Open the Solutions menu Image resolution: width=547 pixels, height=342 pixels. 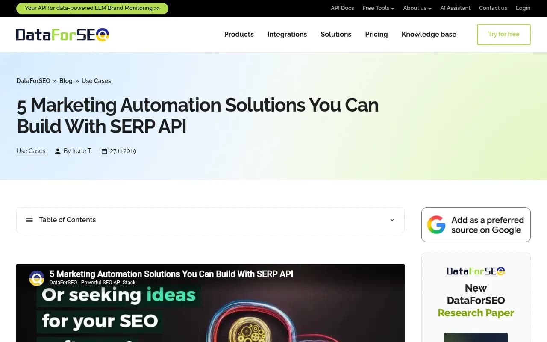pos(336,35)
